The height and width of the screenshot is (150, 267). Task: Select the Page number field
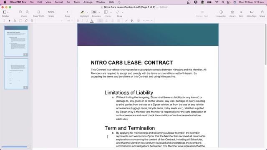click(x=68, y=12)
